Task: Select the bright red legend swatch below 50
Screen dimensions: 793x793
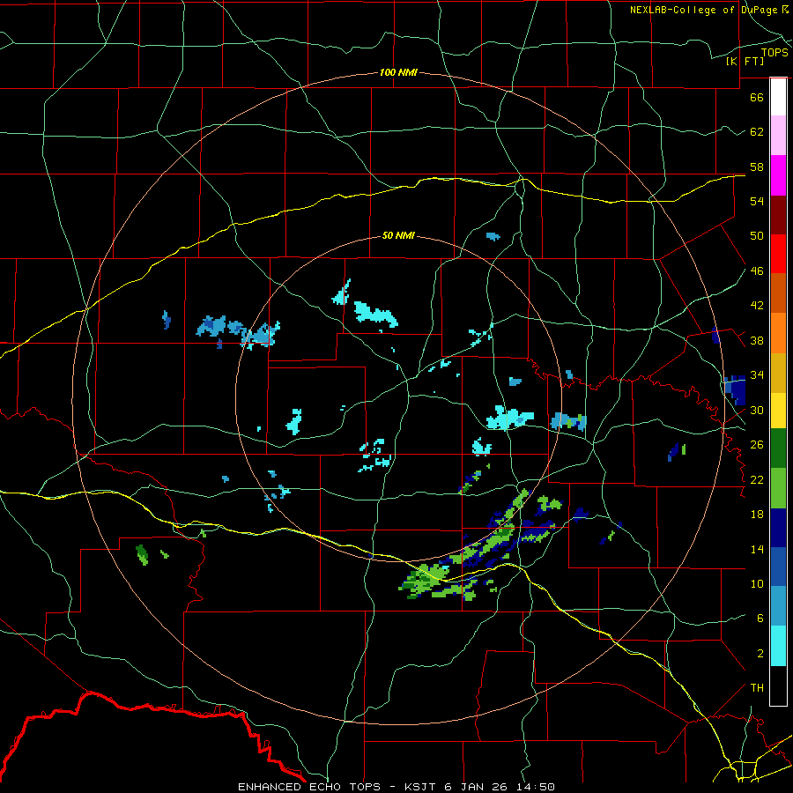Action: [778, 254]
